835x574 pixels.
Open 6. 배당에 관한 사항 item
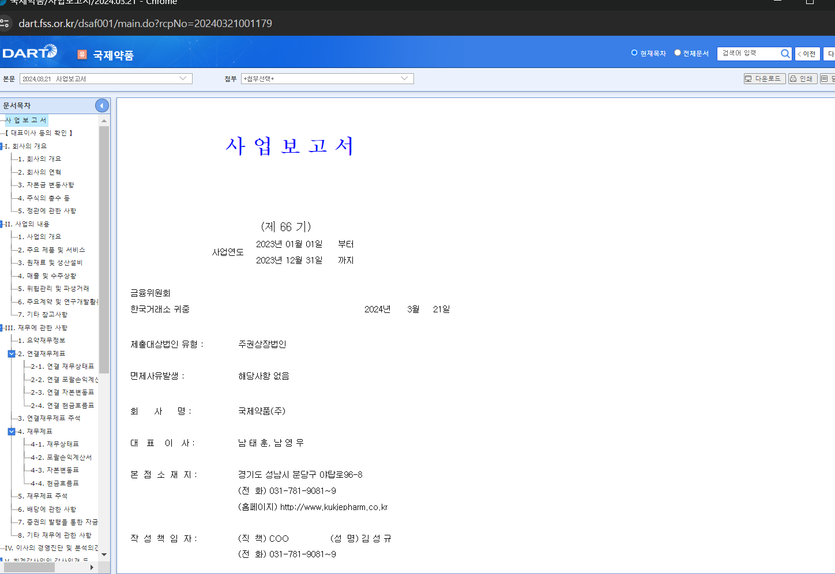(47, 509)
